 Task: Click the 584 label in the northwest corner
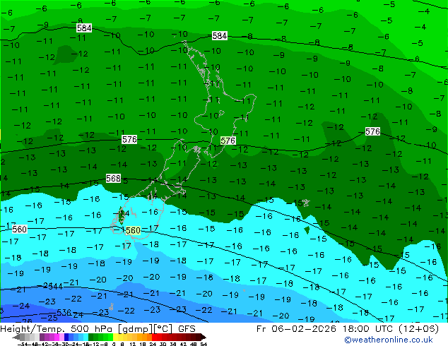click(x=84, y=28)
